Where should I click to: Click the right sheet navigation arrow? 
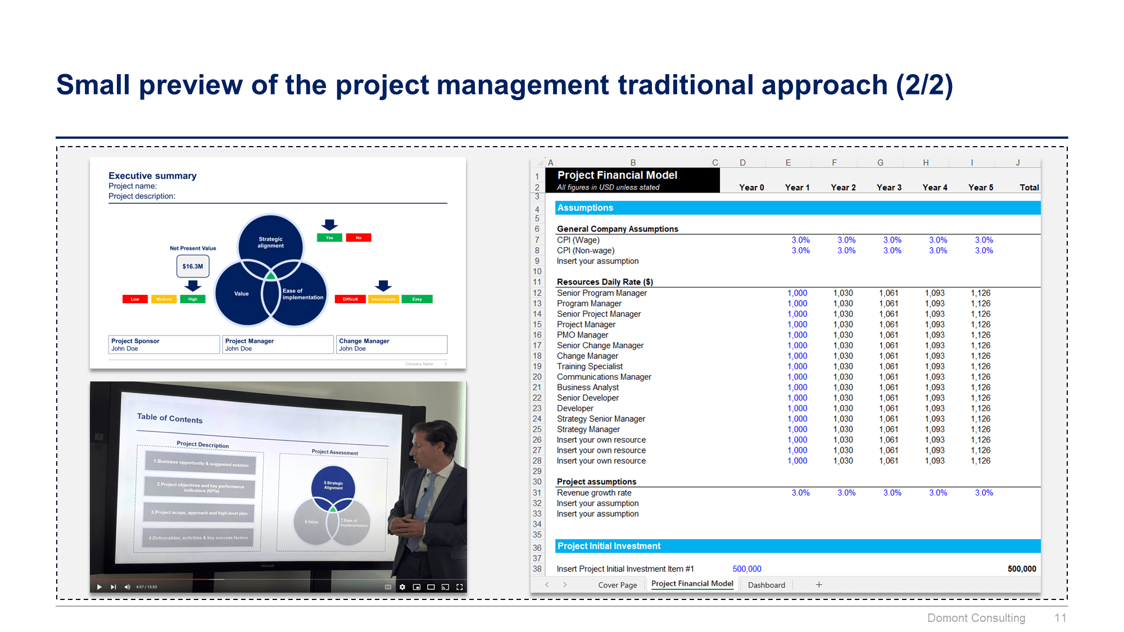(x=564, y=585)
